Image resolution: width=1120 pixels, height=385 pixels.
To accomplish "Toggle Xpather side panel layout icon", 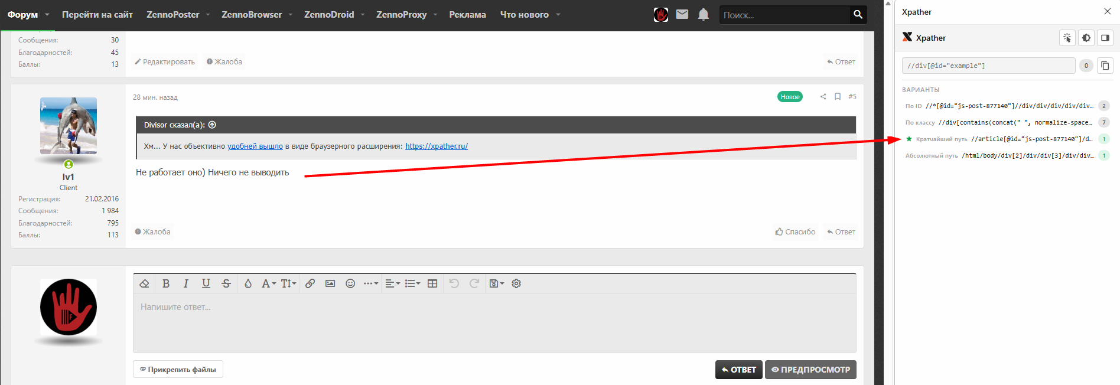I will point(1105,38).
